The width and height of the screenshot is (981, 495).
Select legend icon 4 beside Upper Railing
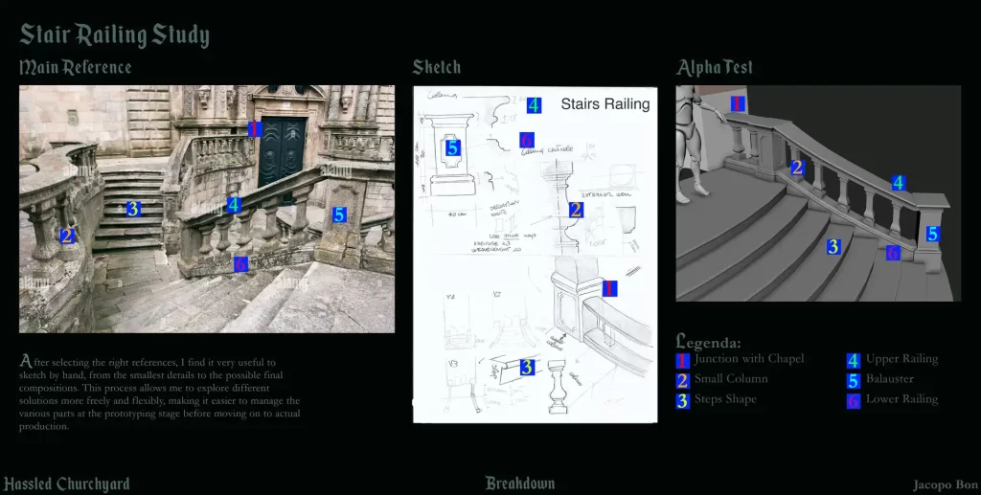tap(854, 360)
